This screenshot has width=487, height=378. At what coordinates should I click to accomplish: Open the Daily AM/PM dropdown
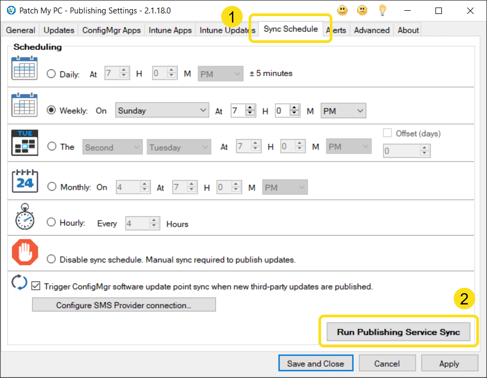[221, 74]
